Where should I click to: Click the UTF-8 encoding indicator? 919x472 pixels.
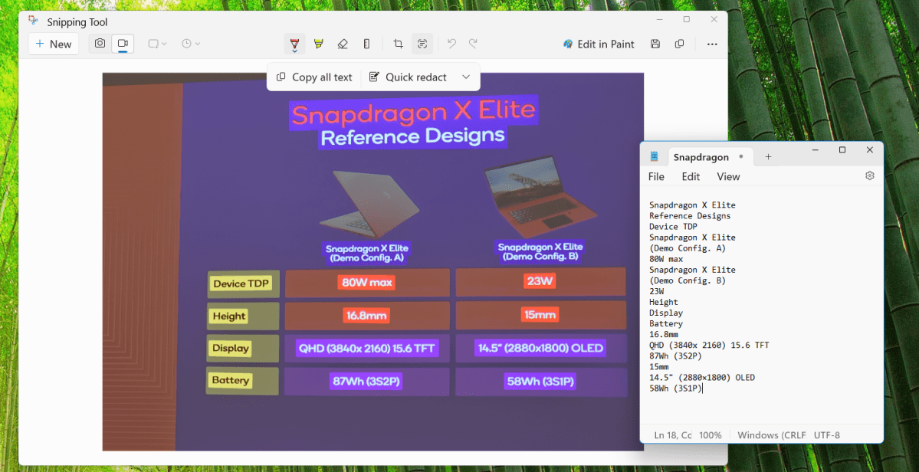827,435
